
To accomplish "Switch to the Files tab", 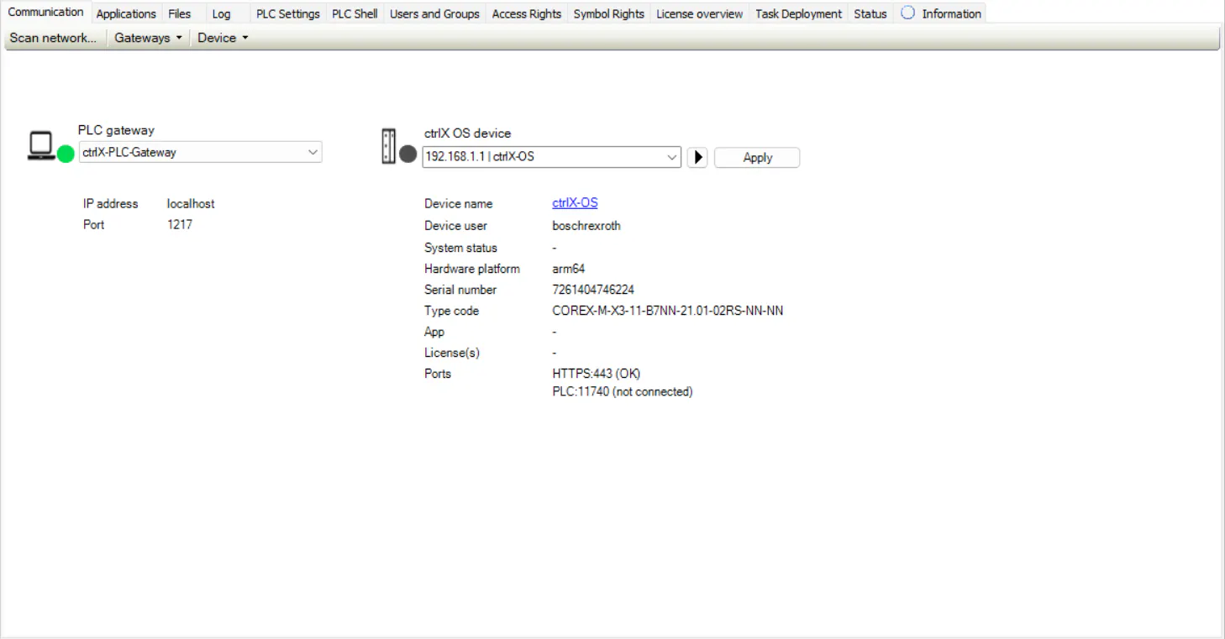I will 179,13.
